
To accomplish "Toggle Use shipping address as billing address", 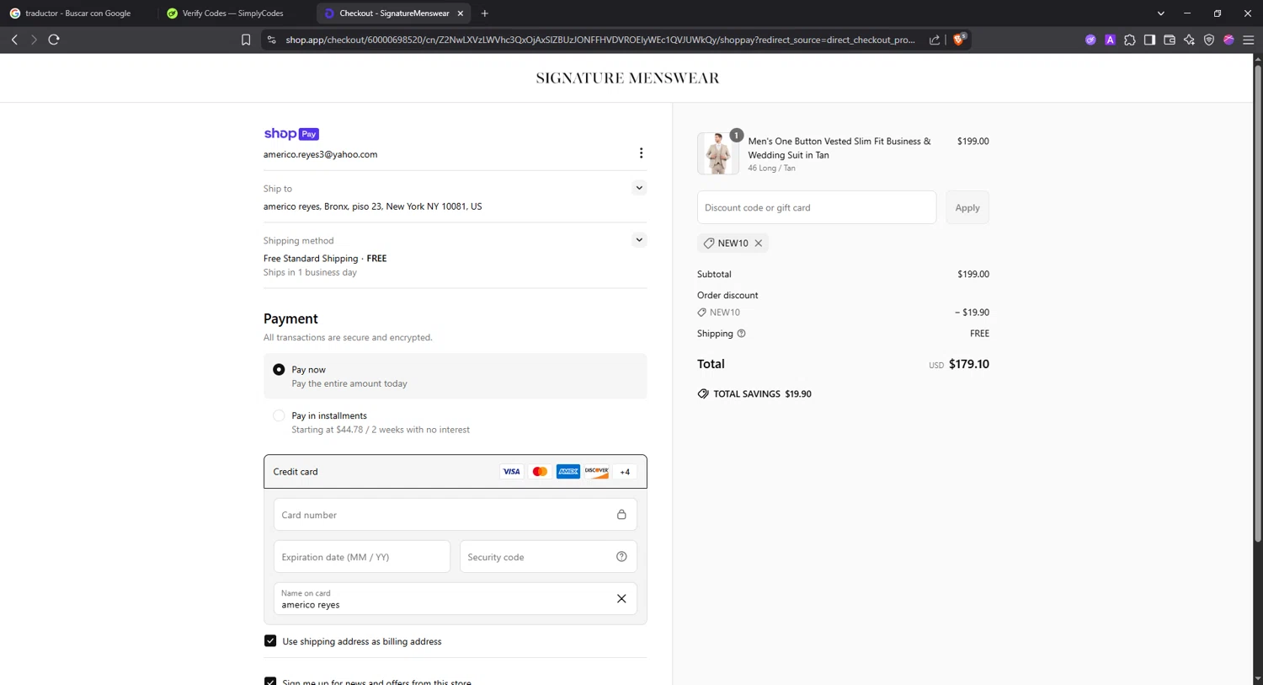I will coord(270,641).
